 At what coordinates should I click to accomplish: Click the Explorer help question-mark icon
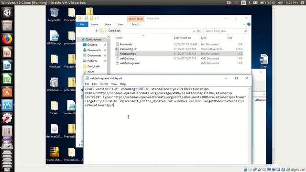coord(249,24)
